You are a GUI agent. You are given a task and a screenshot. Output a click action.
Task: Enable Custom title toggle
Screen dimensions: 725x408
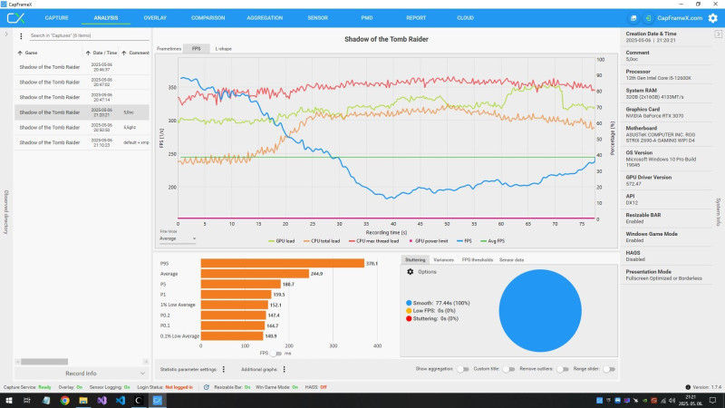(508, 369)
